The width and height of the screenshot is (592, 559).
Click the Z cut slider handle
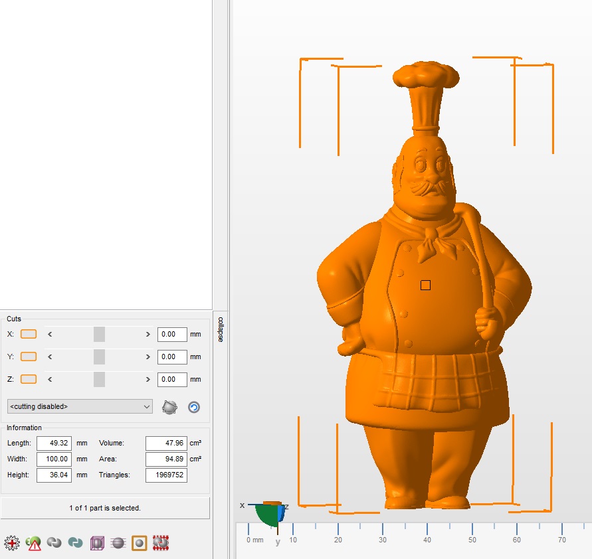pyautogui.click(x=99, y=379)
